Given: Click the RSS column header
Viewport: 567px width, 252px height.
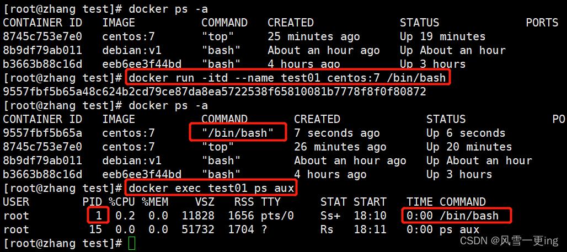Looking at the screenshot, I should 244,202.
